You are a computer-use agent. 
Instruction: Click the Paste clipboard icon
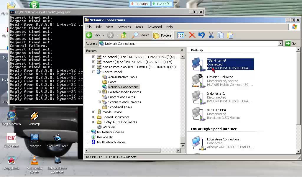[x=230, y=35]
